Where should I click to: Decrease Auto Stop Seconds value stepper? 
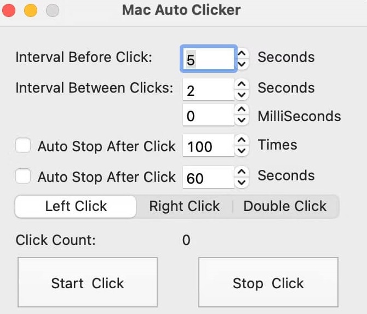(x=241, y=182)
